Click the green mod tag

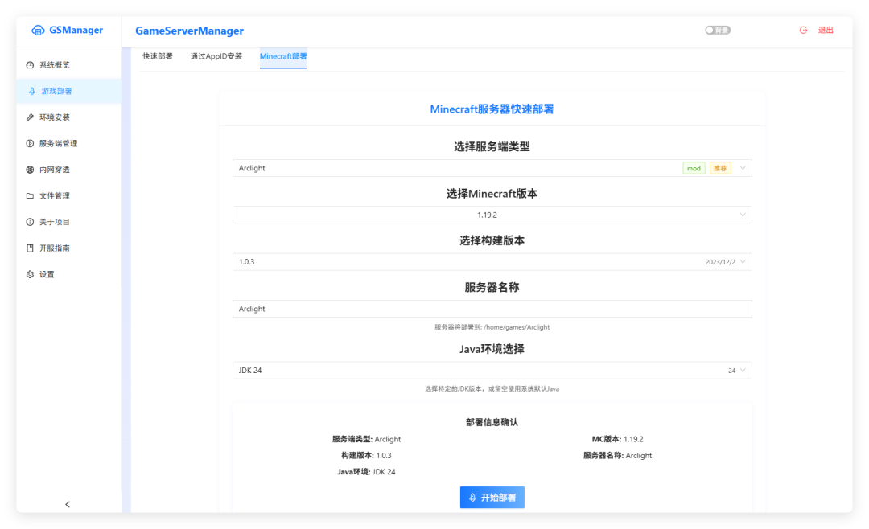point(694,168)
